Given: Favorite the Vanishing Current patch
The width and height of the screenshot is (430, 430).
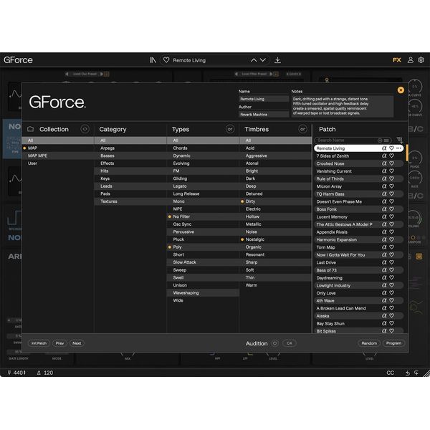Looking at the screenshot, I should click(391, 171).
